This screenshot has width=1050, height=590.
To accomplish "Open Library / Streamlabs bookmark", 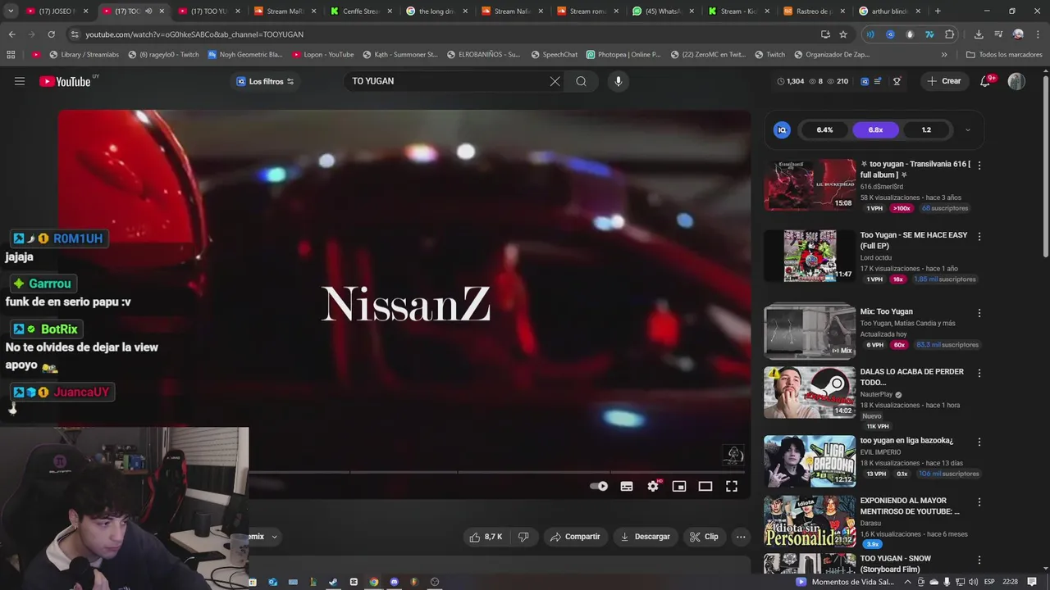I will (84, 54).
